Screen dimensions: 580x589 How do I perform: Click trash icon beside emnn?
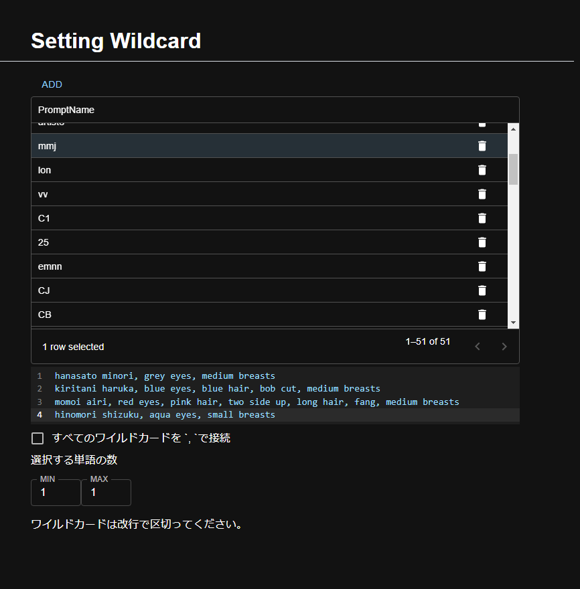482,266
